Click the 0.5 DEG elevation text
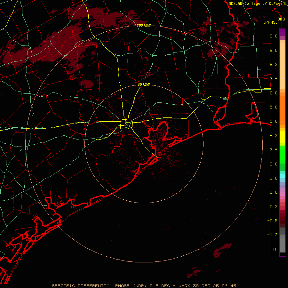 [160, 286]
